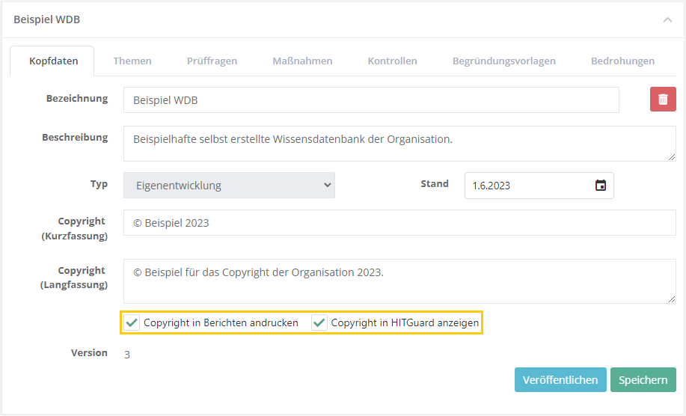Image resolution: width=686 pixels, height=416 pixels.
Task: Switch to the Bedrohungen tab
Action: coord(622,61)
